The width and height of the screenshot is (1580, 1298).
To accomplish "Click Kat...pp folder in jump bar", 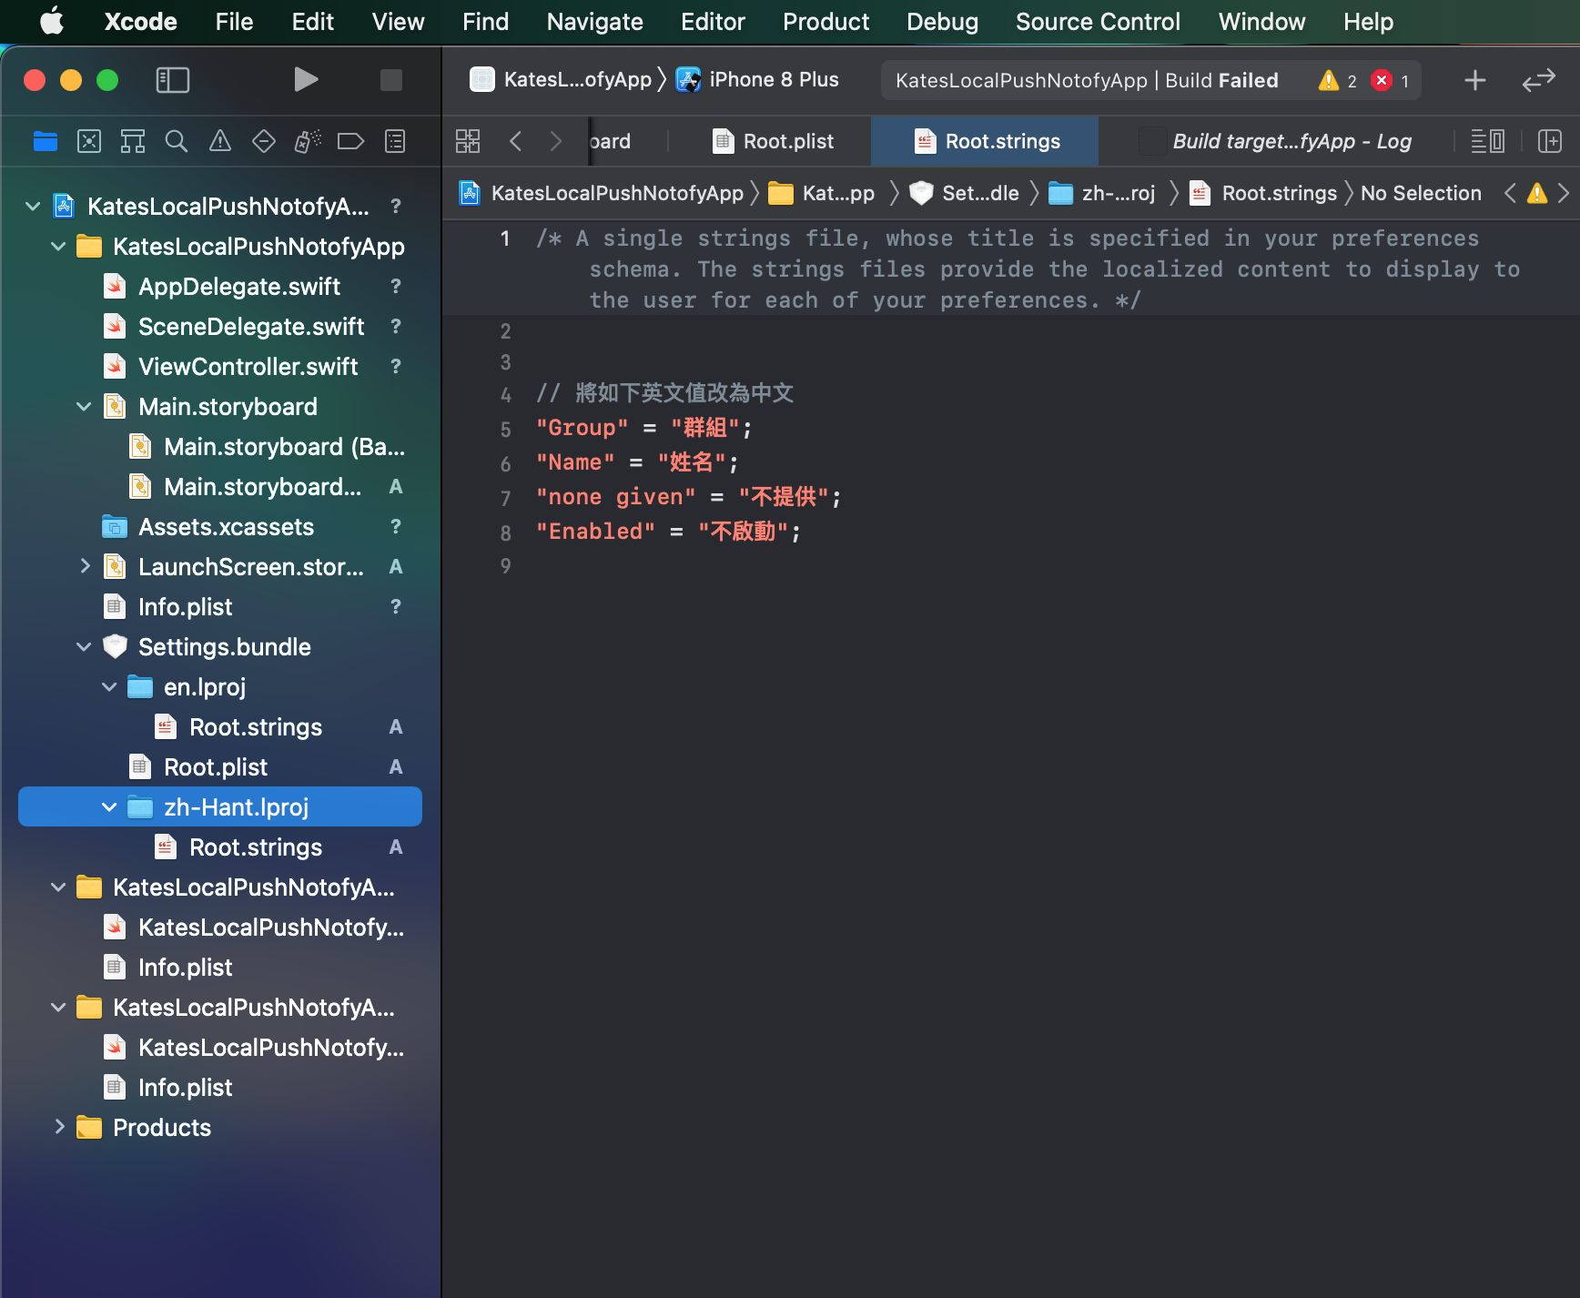I will coord(821,193).
